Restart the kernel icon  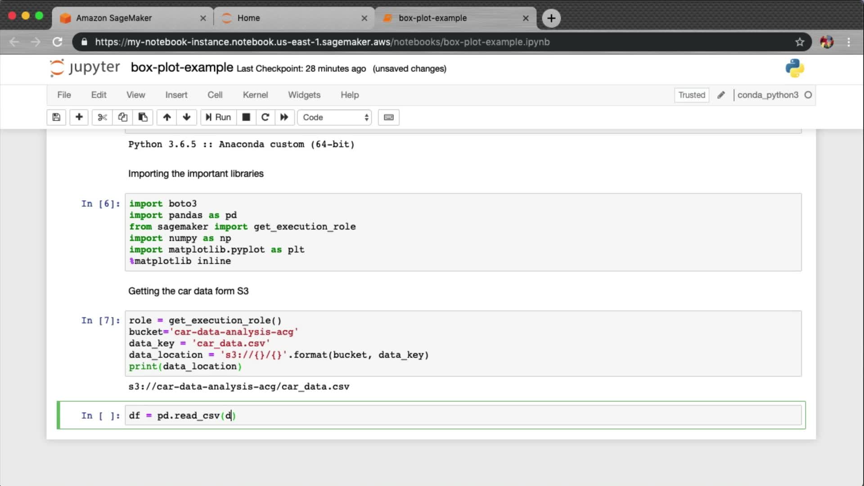pyautogui.click(x=265, y=117)
